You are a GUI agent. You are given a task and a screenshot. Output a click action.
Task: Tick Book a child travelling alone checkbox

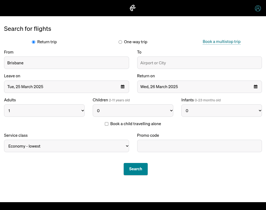(106, 124)
